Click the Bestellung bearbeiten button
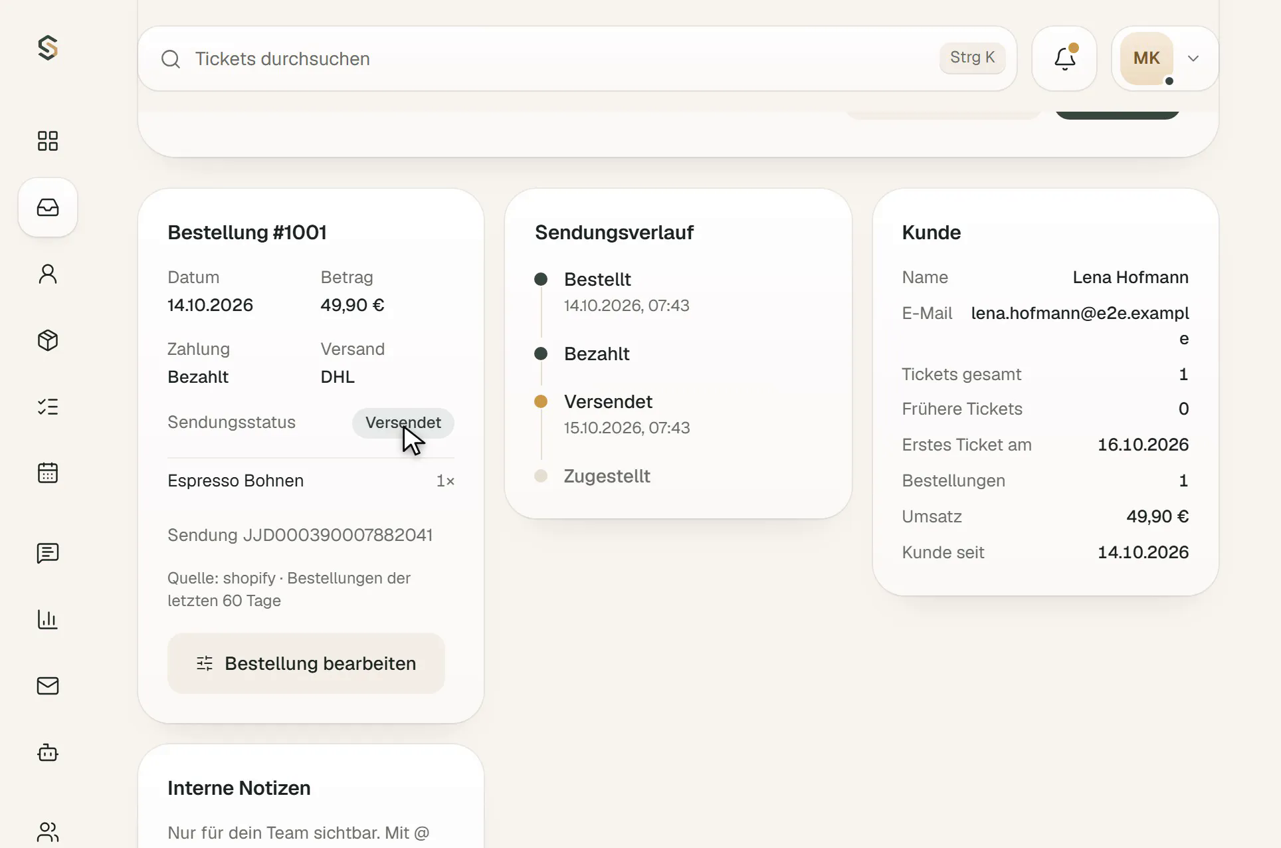The width and height of the screenshot is (1281, 848). click(x=306, y=663)
